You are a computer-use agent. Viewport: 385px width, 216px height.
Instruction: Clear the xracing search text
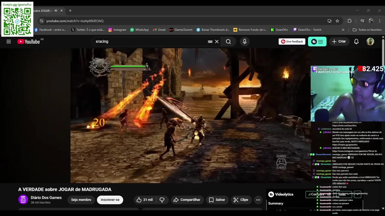[217, 42]
